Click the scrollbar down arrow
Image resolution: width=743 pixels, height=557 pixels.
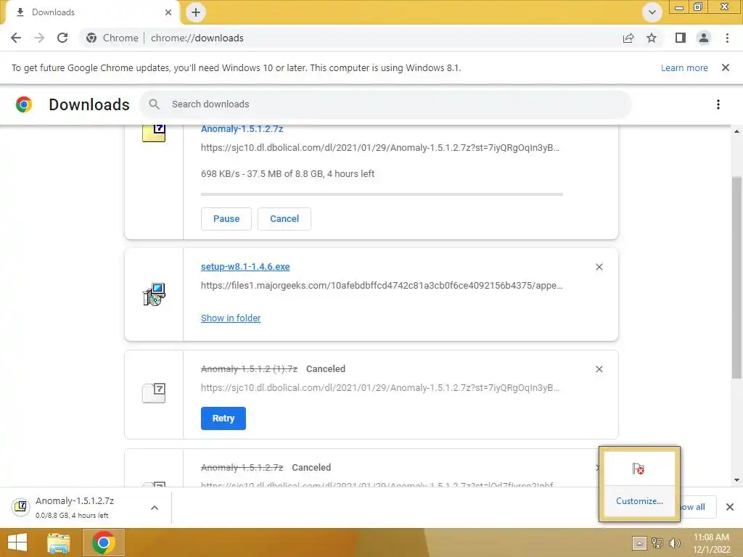pyautogui.click(x=736, y=480)
